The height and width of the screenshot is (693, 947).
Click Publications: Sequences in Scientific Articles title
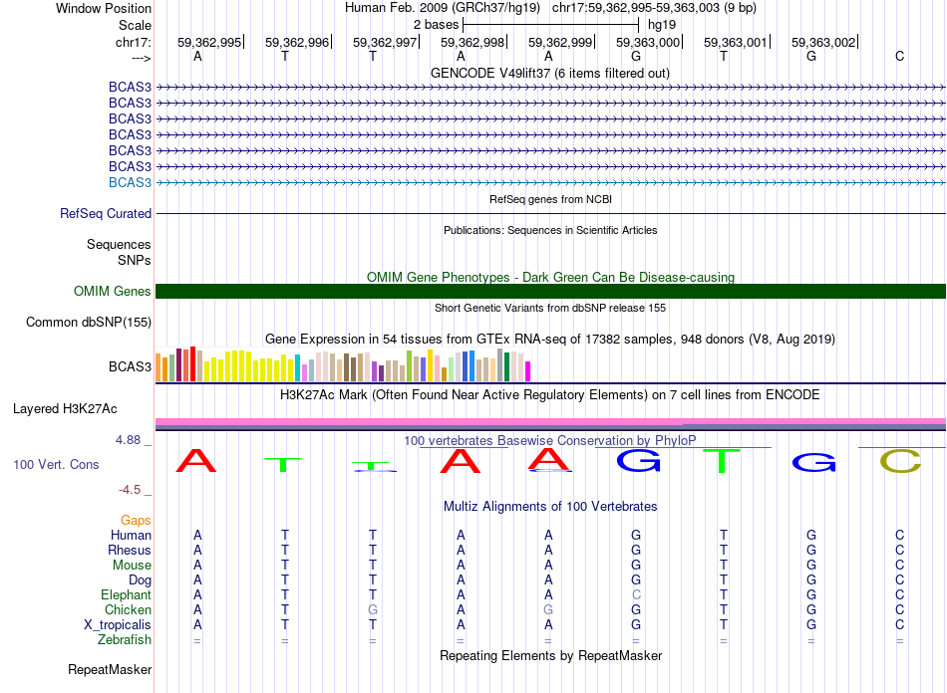click(550, 230)
